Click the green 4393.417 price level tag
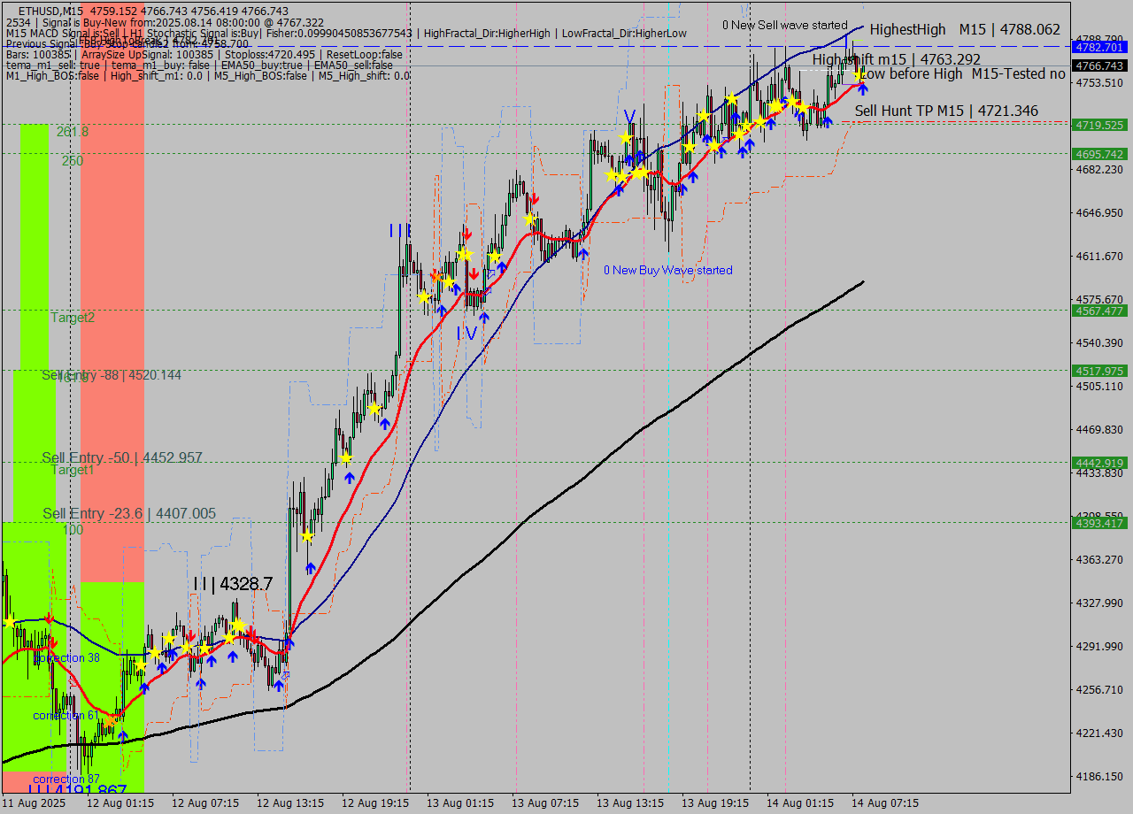This screenshot has width=1133, height=814. point(1098,523)
